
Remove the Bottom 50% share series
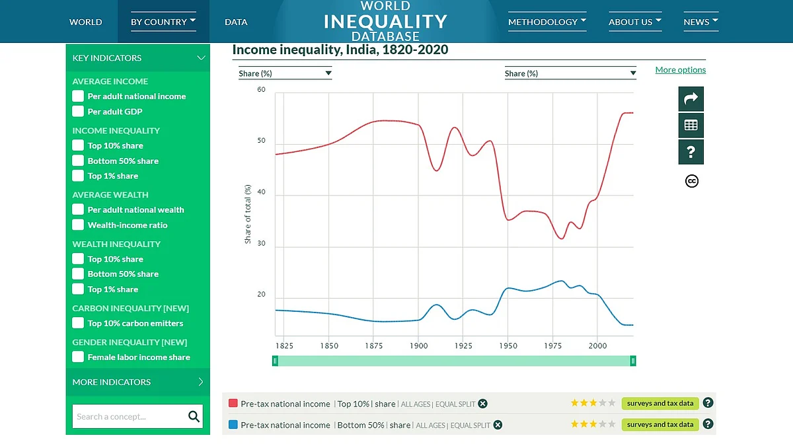click(498, 425)
